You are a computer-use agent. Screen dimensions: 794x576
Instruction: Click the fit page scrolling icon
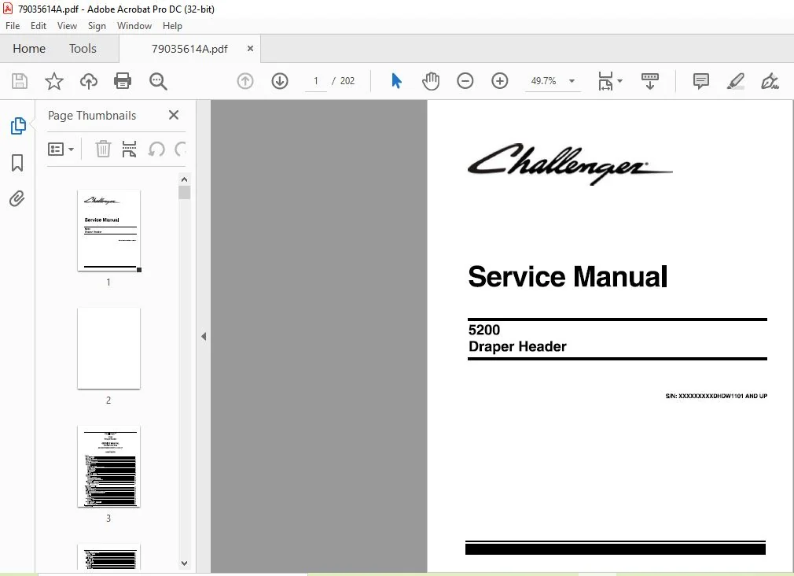pos(605,81)
